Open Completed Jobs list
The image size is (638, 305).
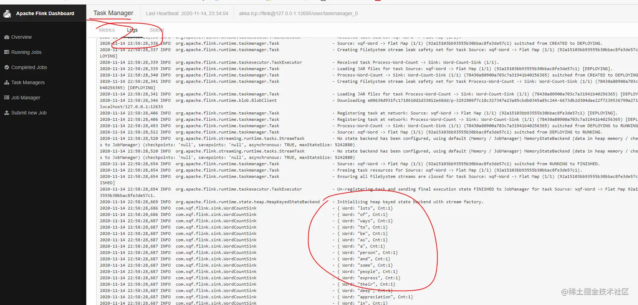(29, 67)
